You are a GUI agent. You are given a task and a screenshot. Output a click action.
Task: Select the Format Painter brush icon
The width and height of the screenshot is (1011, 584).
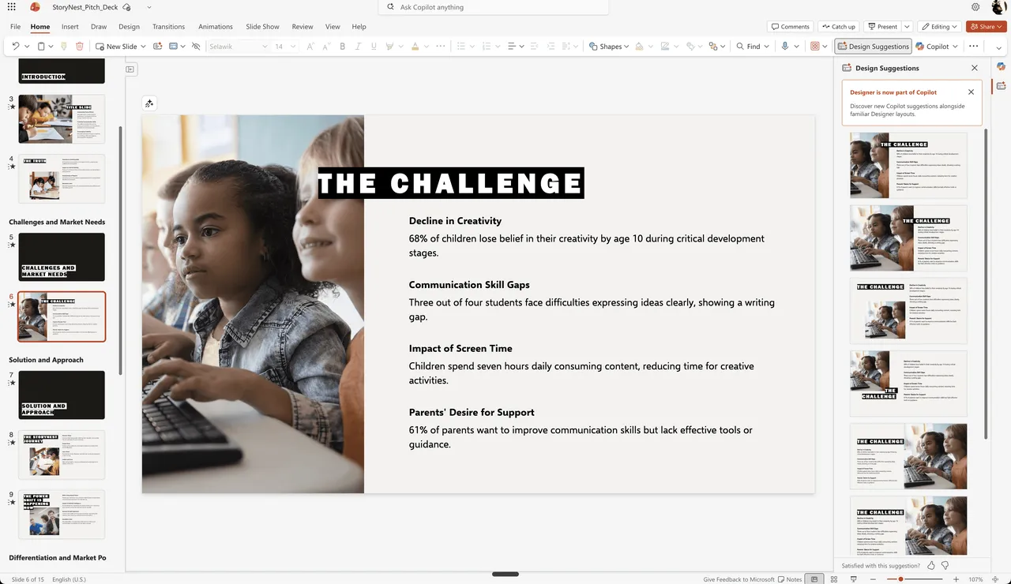click(64, 47)
